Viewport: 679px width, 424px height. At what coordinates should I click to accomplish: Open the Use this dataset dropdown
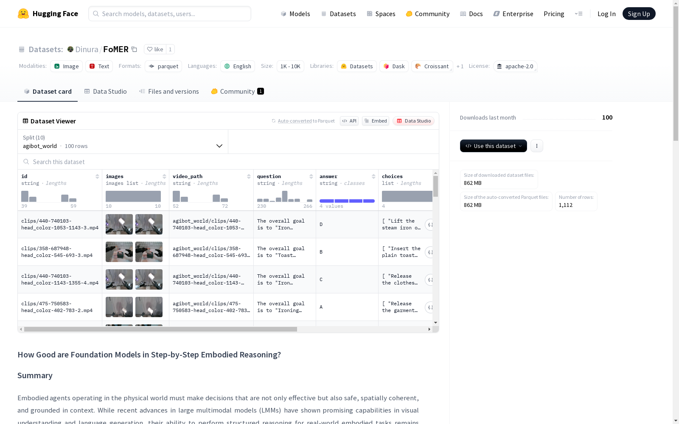[494, 146]
